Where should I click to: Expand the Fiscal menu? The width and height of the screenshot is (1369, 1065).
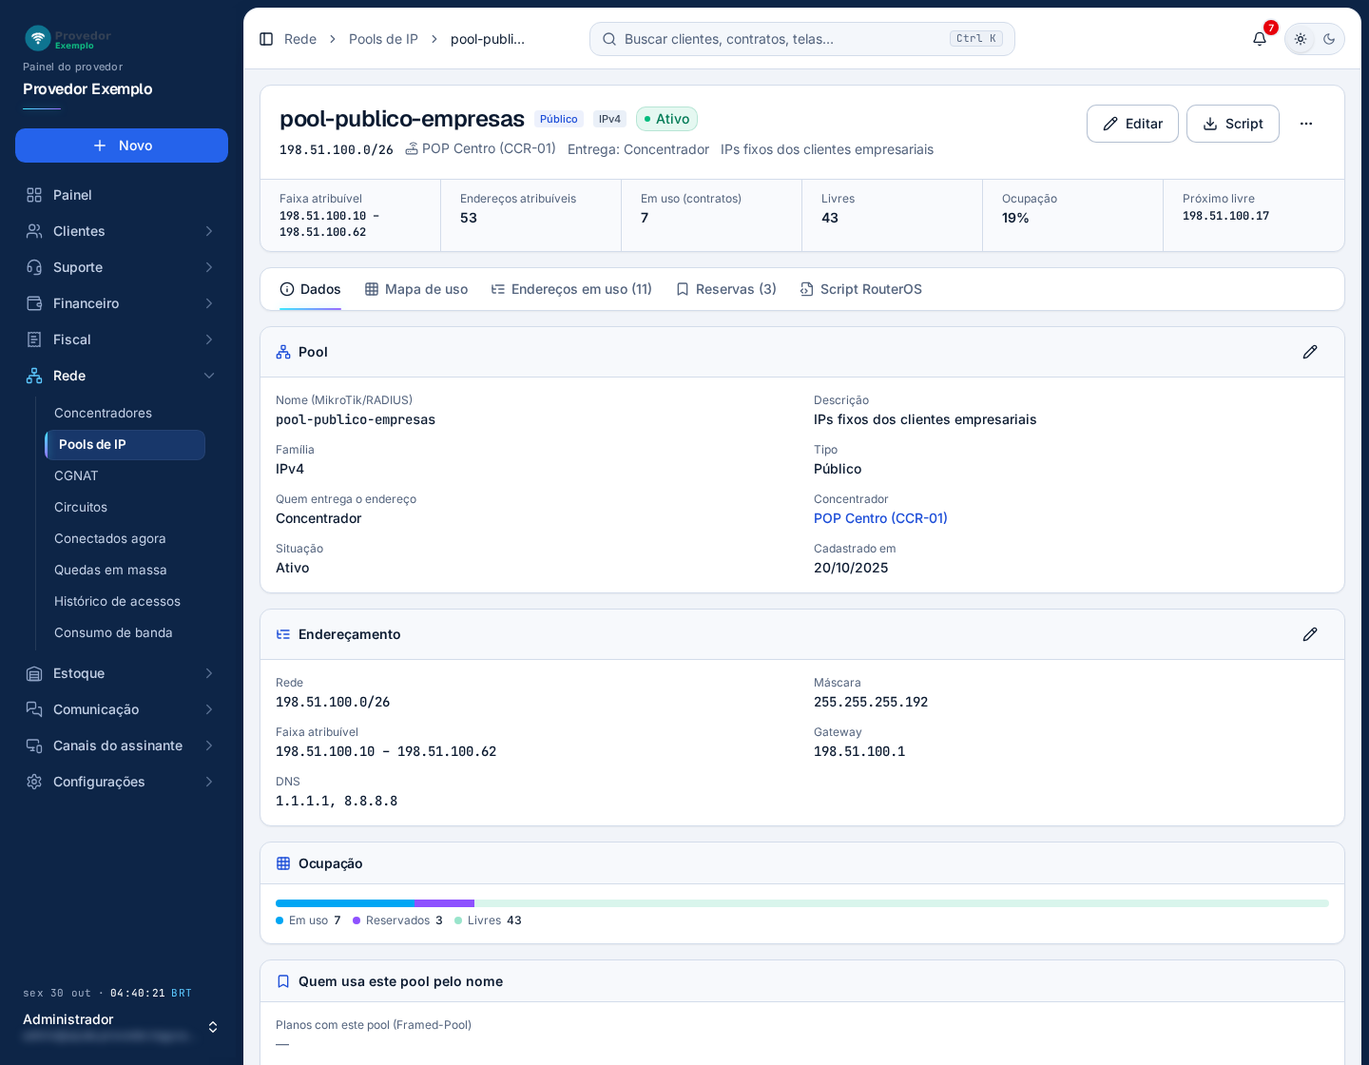(x=122, y=339)
